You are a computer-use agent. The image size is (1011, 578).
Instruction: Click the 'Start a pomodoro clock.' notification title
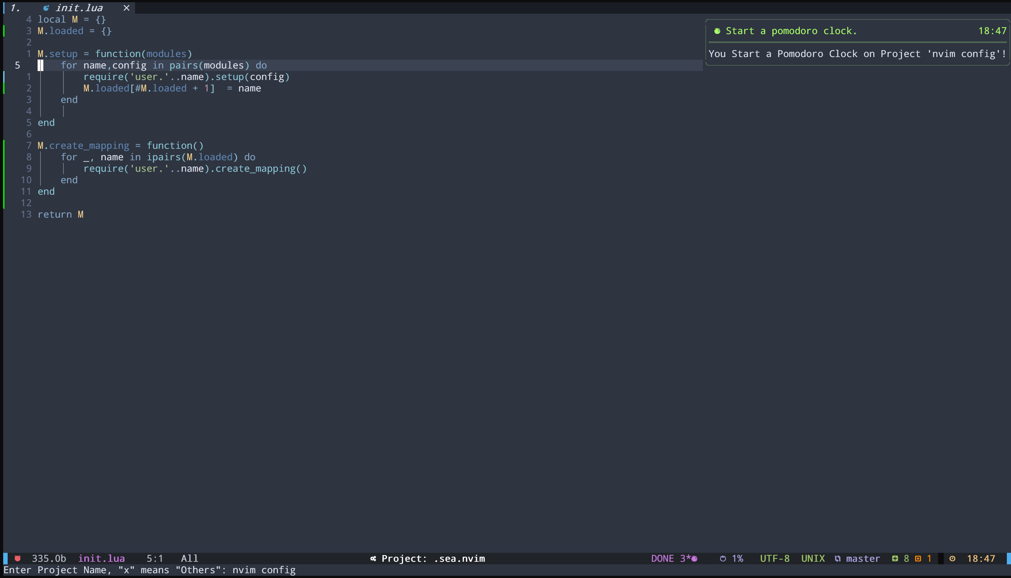click(791, 31)
